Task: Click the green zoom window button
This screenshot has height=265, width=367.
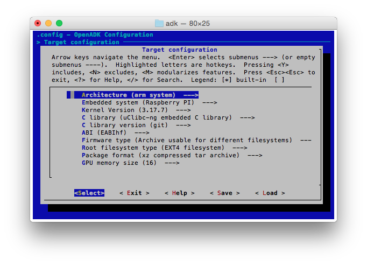Action: pos(59,23)
